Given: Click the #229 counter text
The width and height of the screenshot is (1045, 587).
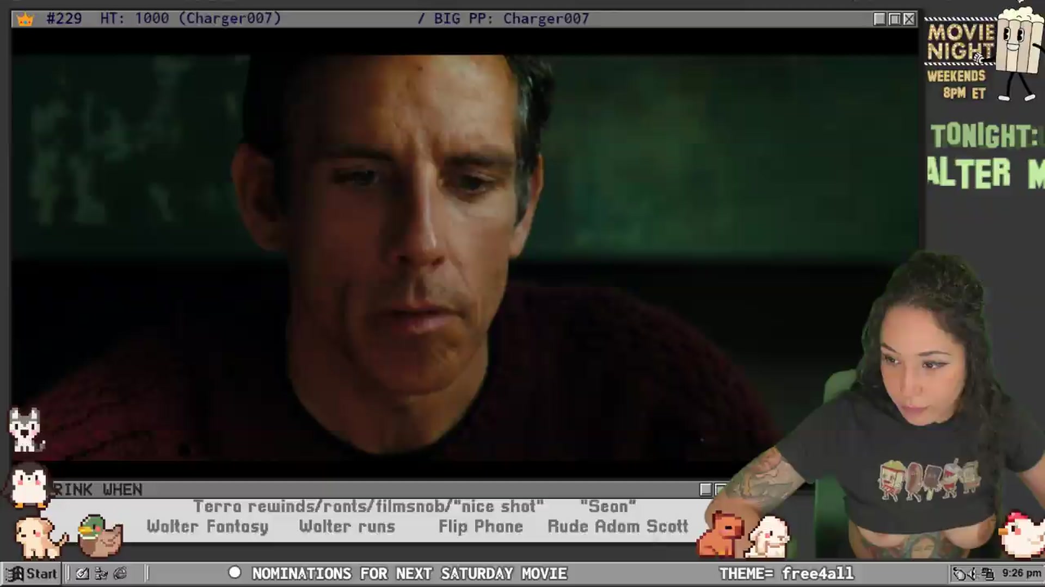Looking at the screenshot, I should (64, 18).
